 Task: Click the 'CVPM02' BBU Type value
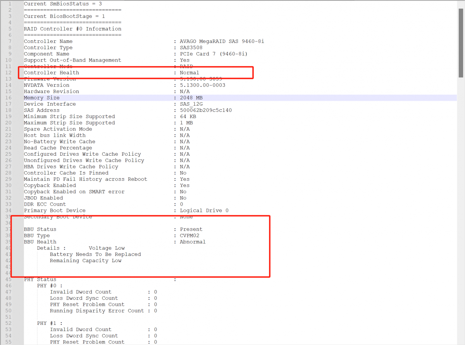(x=189, y=236)
